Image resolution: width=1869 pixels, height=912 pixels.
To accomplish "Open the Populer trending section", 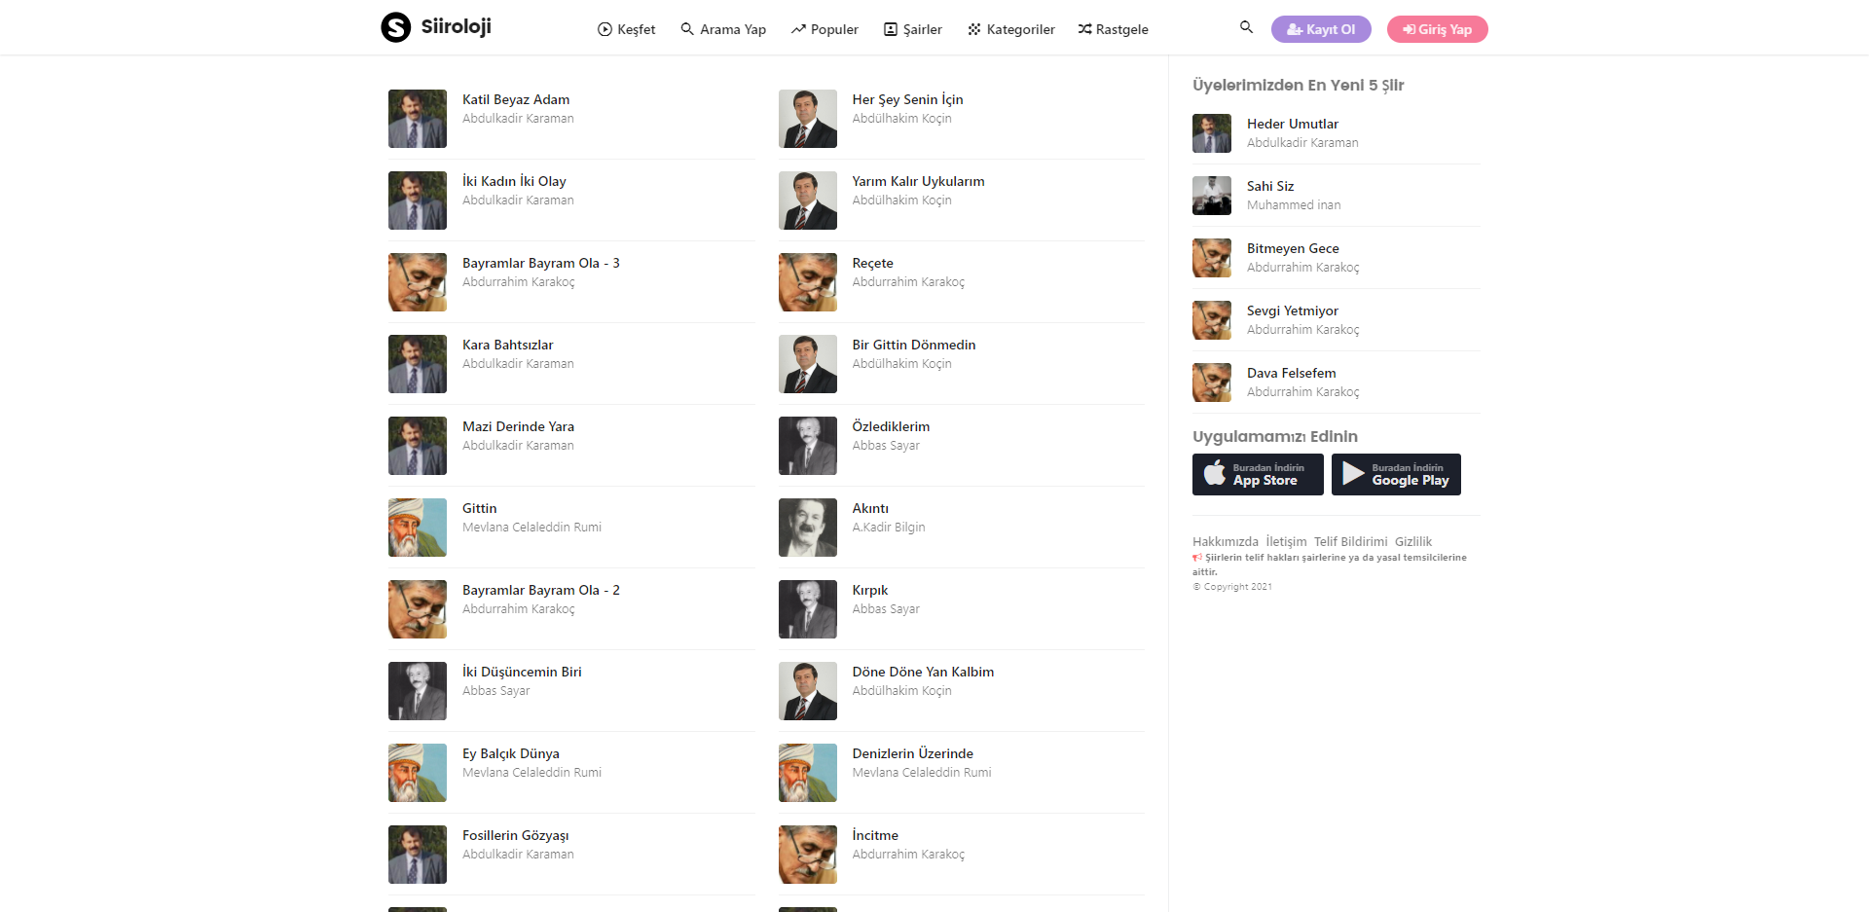I will [825, 29].
